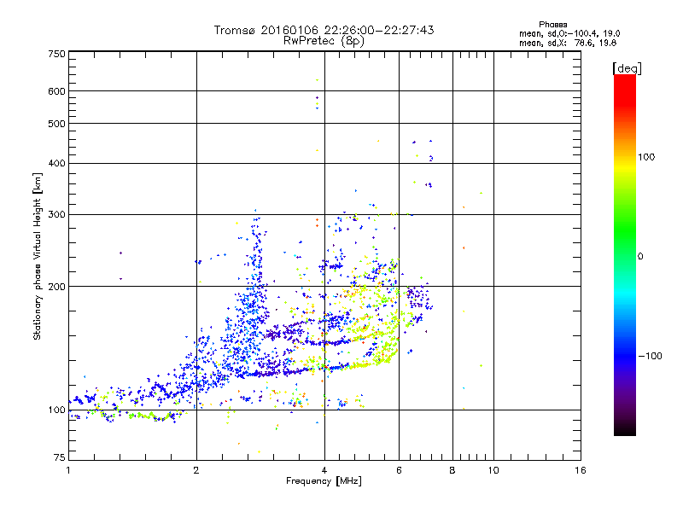
Task: Click the x-axis tick label '16'
Action: tap(581, 470)
